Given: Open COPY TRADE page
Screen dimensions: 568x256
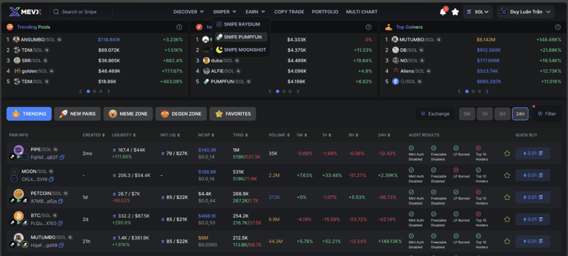Looking at the screenshot, I should (x=289, y=12).
